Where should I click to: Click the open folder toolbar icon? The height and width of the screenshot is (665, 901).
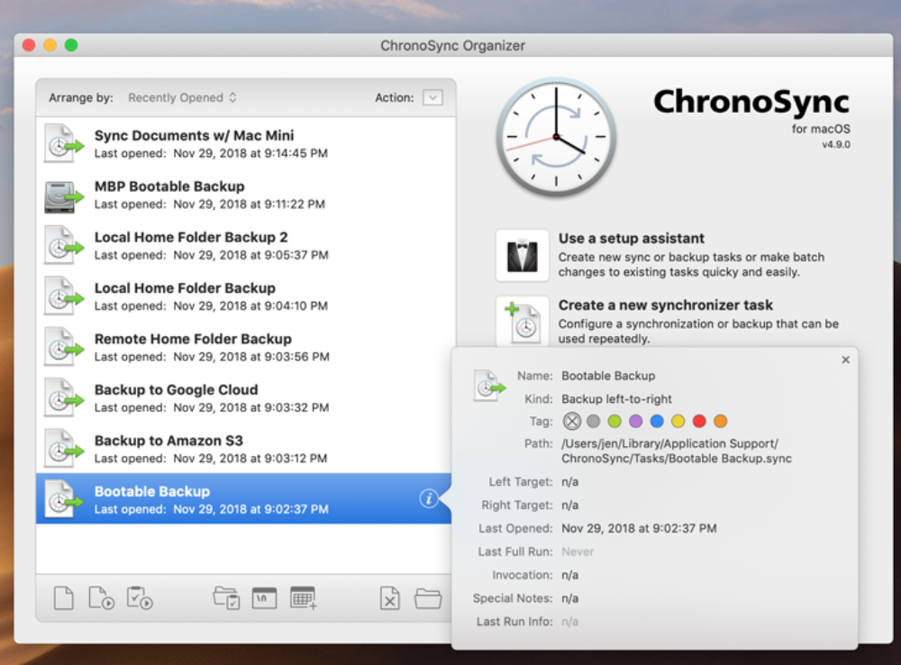pyautogui.click(x=428, y=598)
